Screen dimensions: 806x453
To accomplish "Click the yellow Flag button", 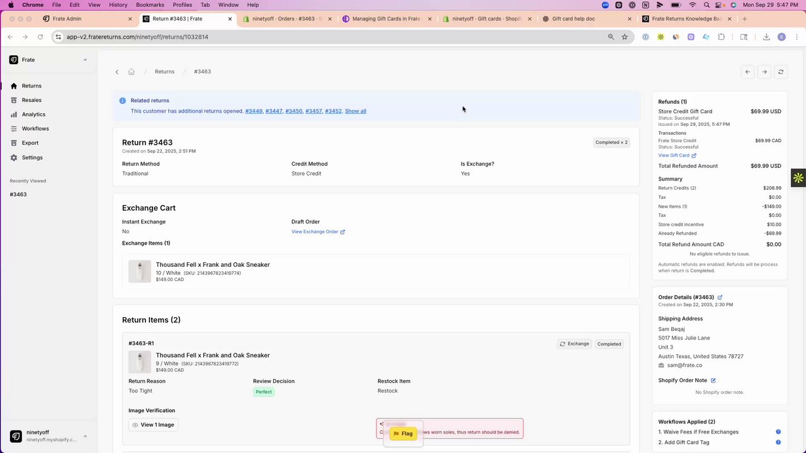I will [x=403, y=433].
